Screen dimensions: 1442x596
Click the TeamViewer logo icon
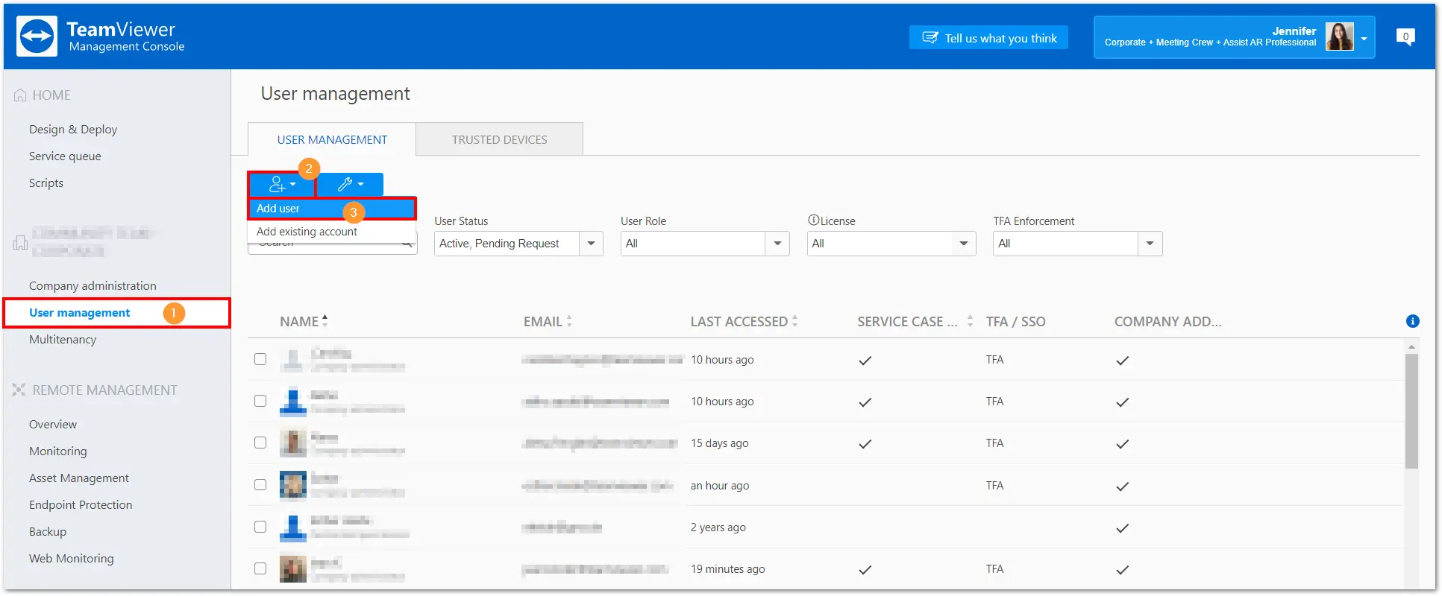tap(37, 37)
